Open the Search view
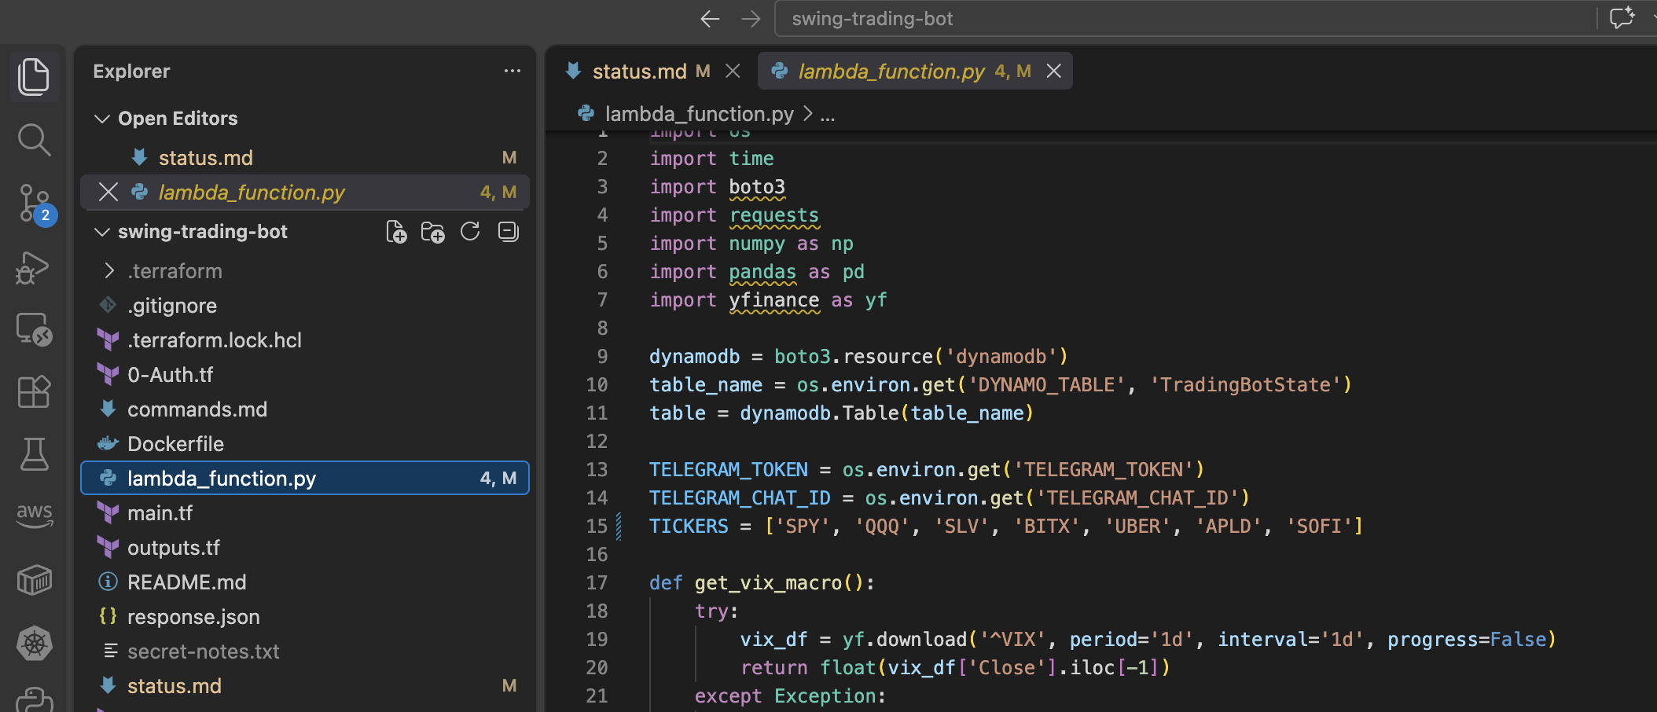The height and width of the screenshot is (712, 1657). point(34,140)
